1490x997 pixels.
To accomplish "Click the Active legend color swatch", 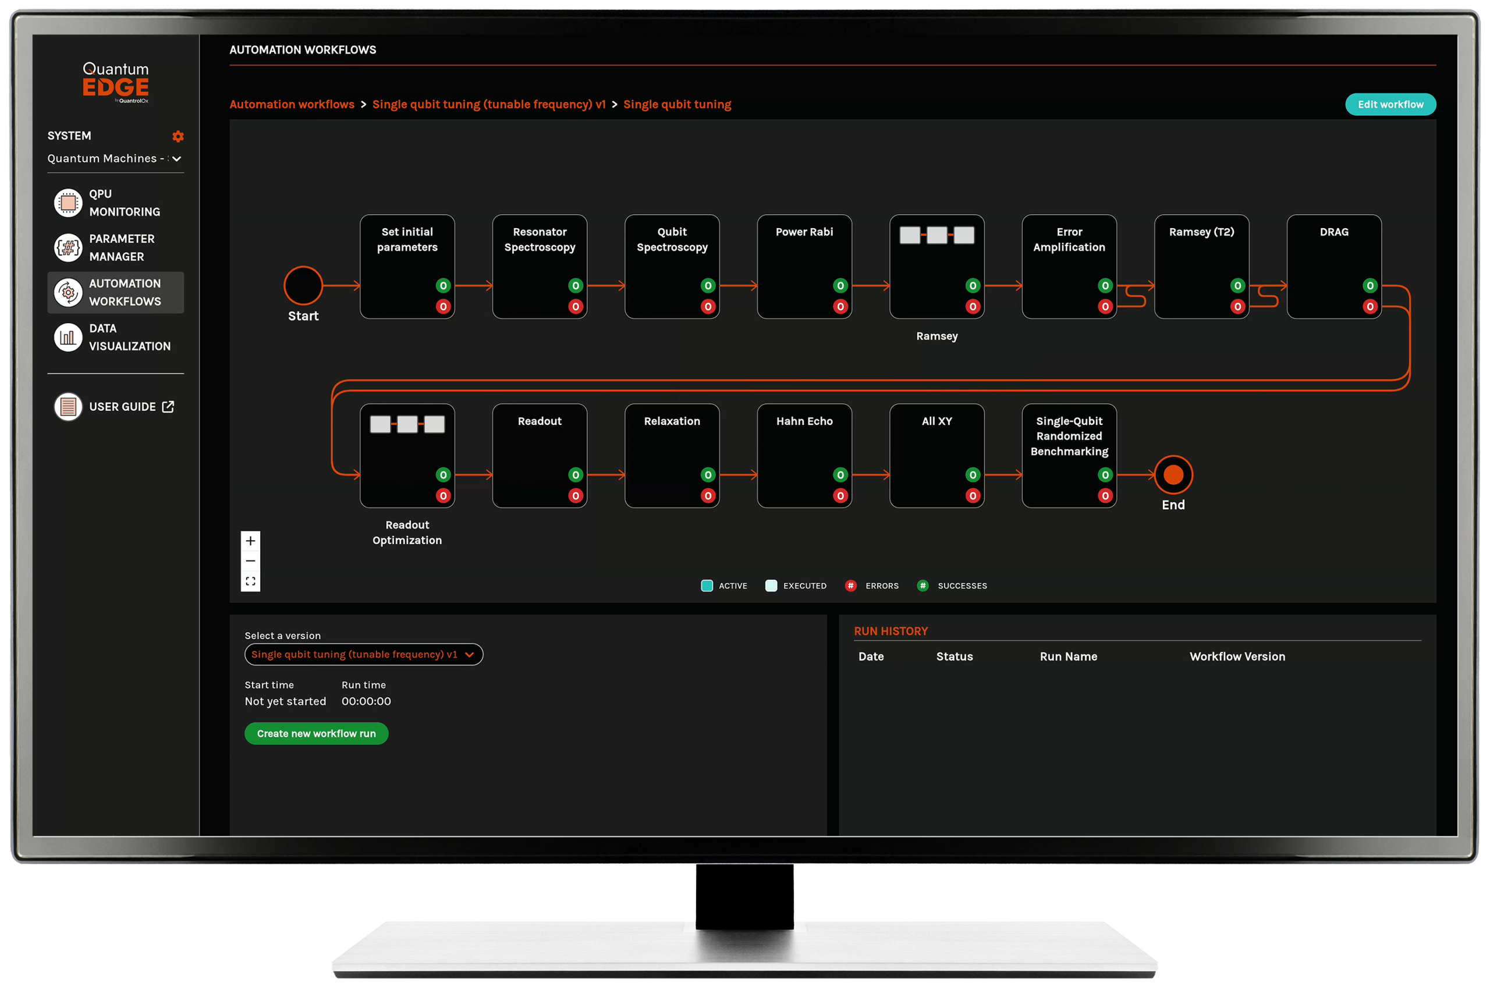I will click(706, 586).
